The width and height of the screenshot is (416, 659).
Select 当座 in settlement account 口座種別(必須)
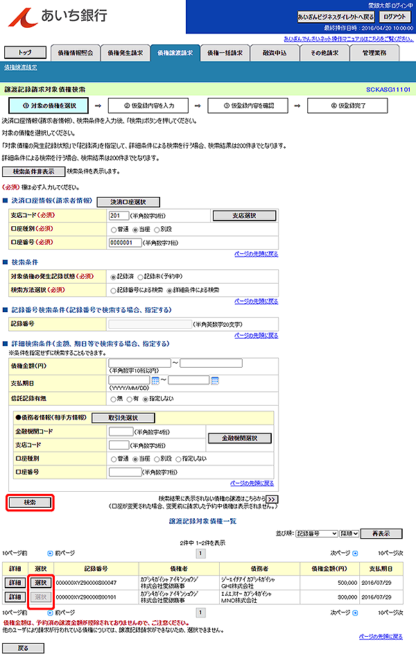click(x=135, y=230)
